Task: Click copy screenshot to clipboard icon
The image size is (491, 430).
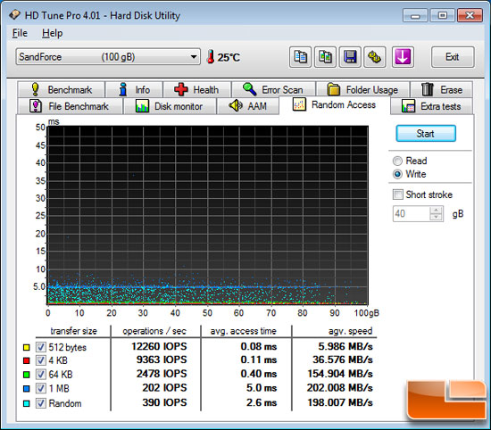Action: tap(325, 57)
